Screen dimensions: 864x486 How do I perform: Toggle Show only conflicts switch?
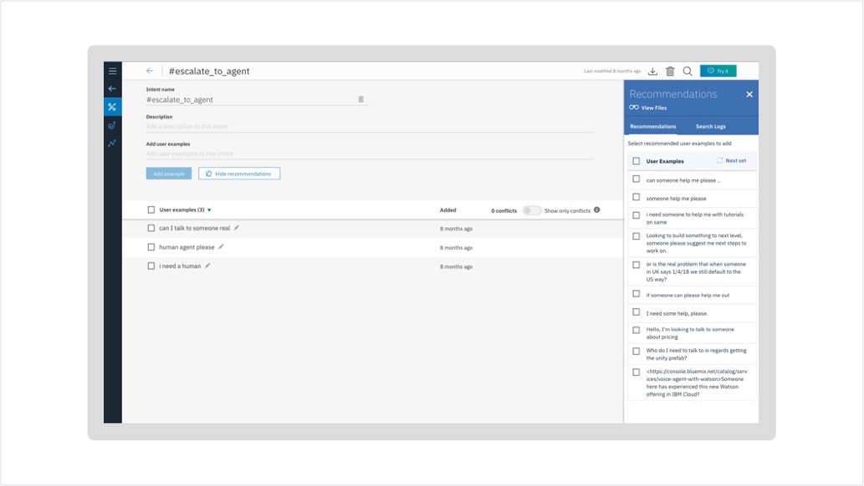click(531, 210)
